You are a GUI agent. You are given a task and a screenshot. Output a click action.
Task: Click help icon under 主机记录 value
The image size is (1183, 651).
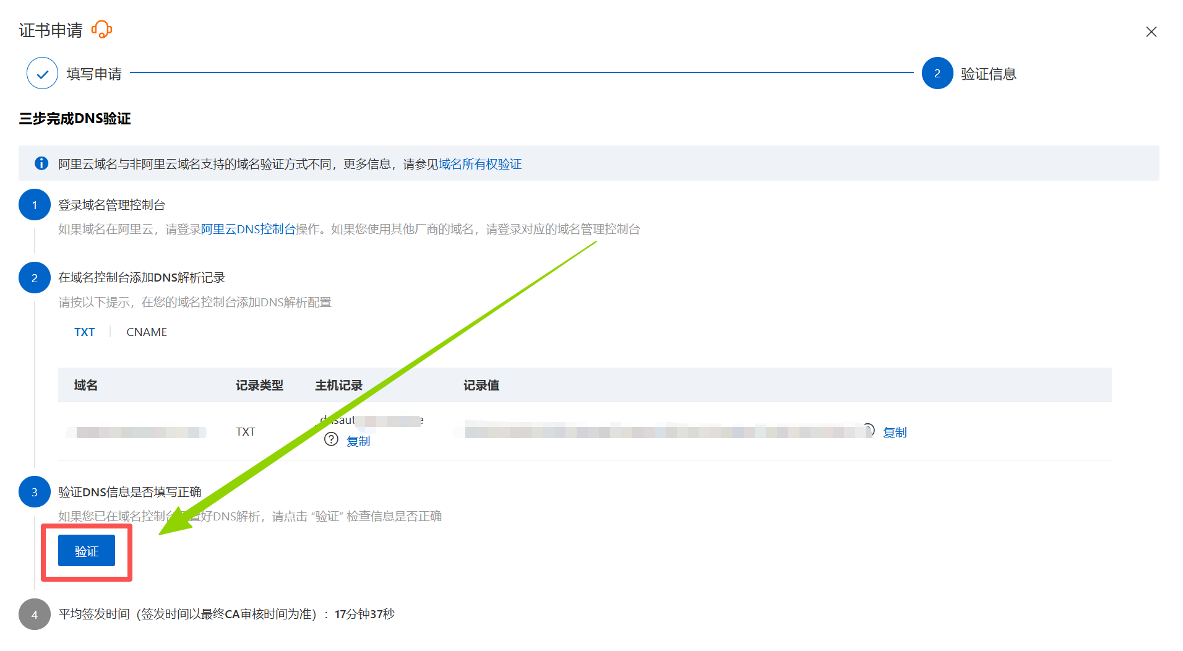point(331,439)
